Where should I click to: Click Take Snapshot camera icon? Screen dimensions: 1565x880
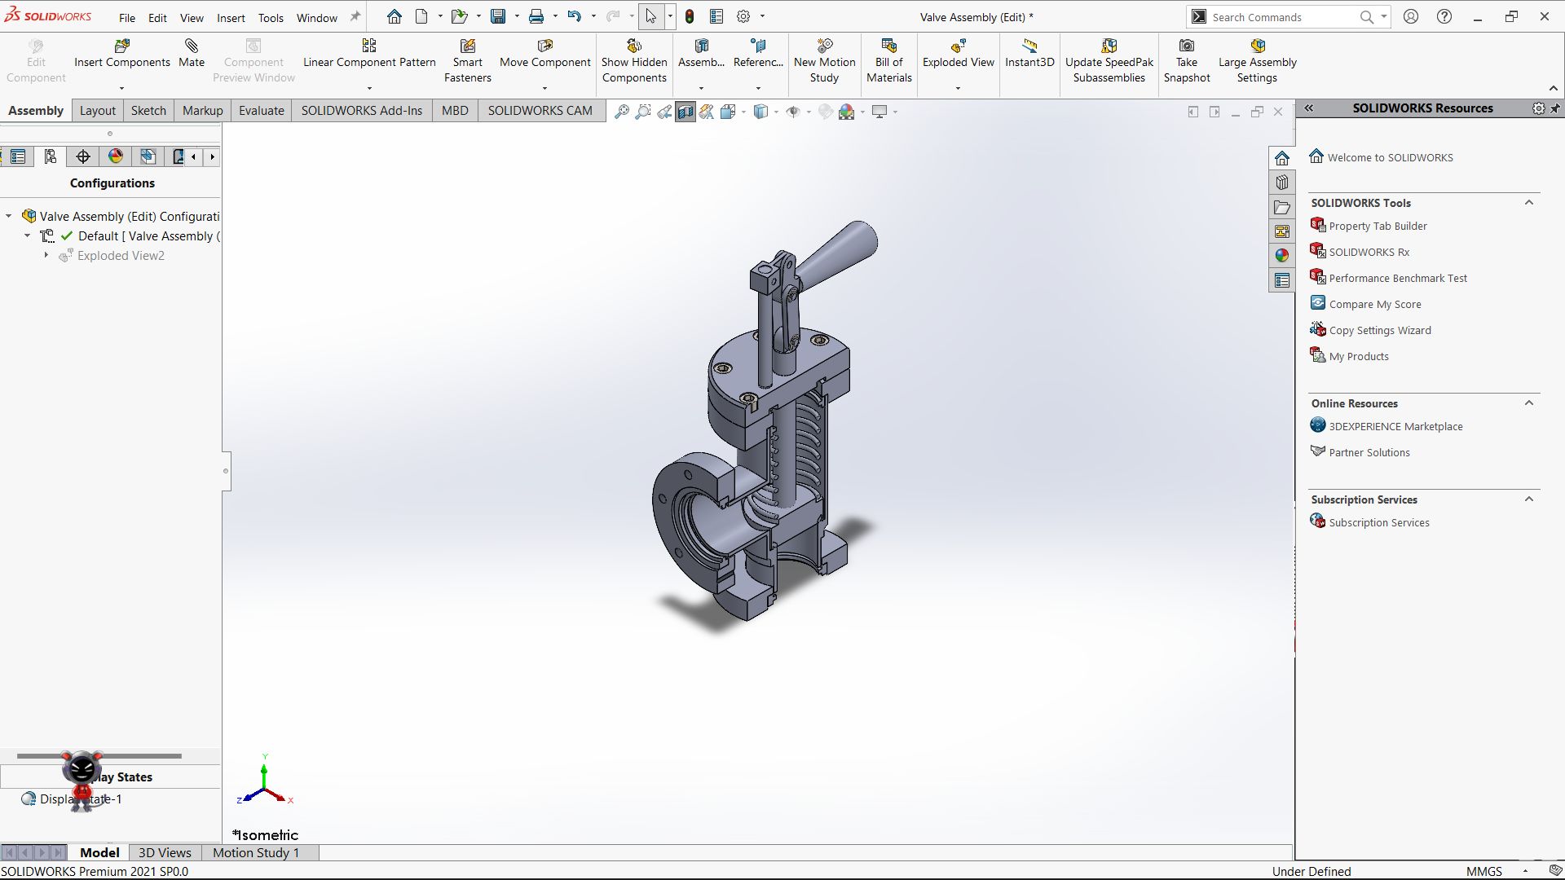[x=1187, y=46]
